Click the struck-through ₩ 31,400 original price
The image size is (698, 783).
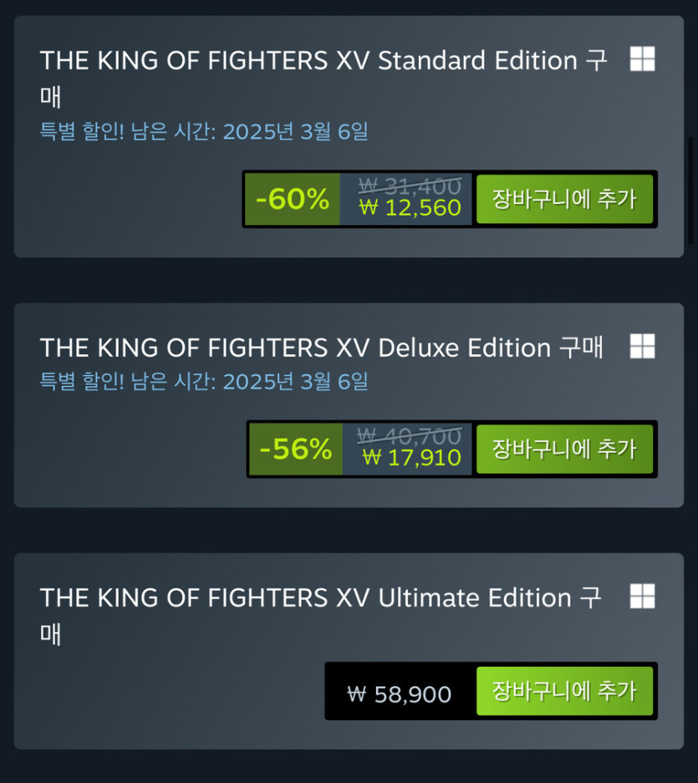click(x=410, y=186)
